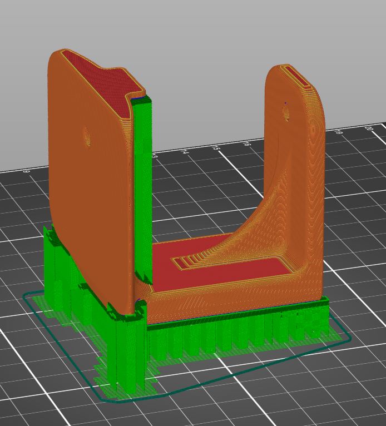Screen dimensions: 386x426
Task: Select the small red slot atop right wall
Action: point(298,77)
